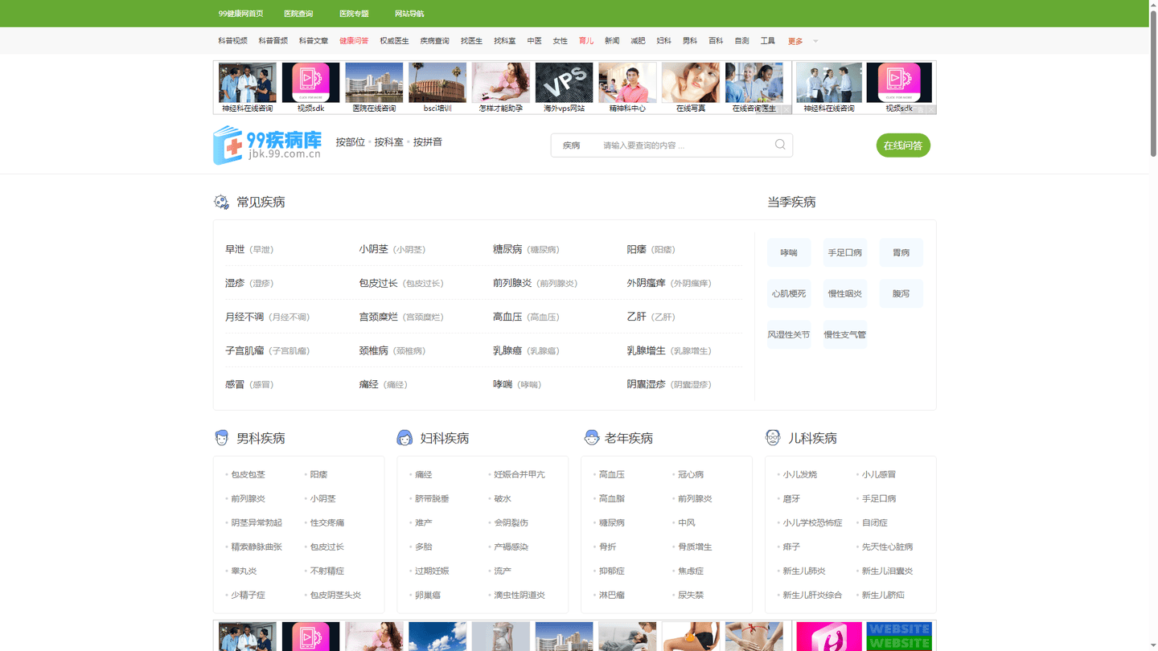Open the 医院在线咨询 ad thumbnail

pyautogui.click(x=374, y=88)
